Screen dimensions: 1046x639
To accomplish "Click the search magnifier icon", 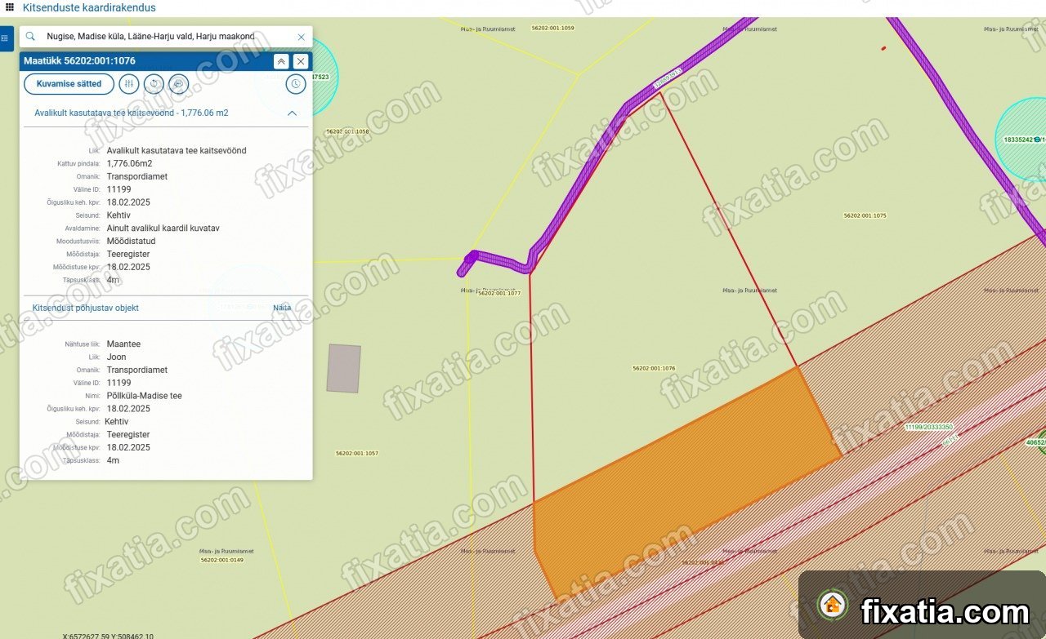I will point(30,37).
